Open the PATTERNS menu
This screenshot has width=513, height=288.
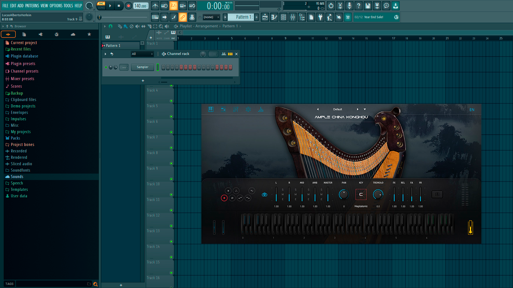[x=32, y=6]
